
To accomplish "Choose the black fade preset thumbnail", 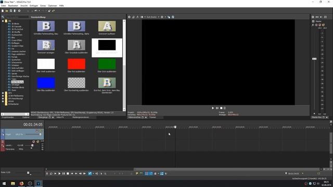I will pos(107,45).
